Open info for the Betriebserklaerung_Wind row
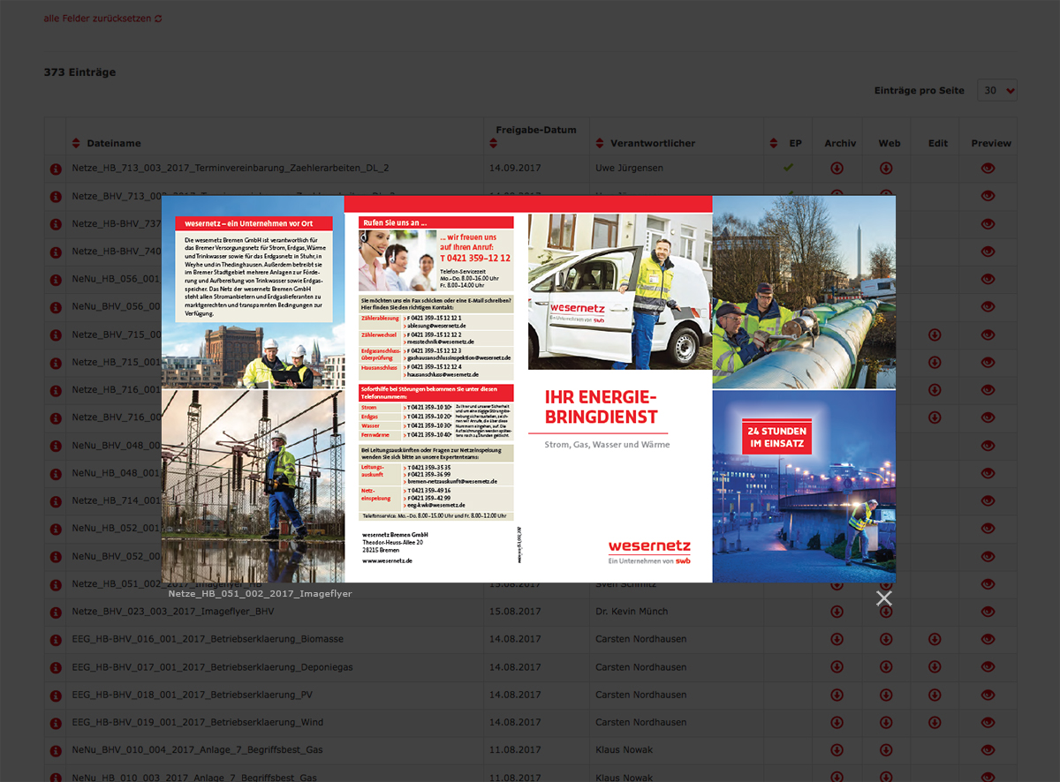This screenshot has height=782, width=1060. pos(55,723)
